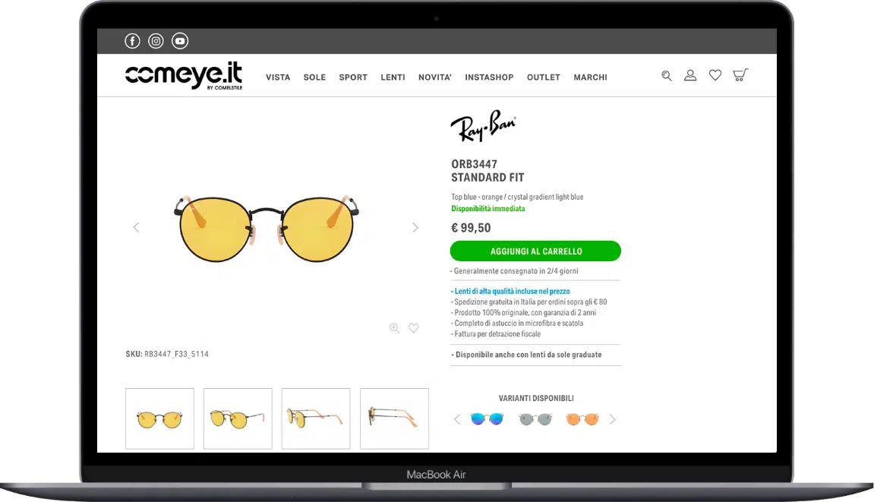Select the orange lens variant
The height and width of the screenshot is (502, 874).
point(582,419)
